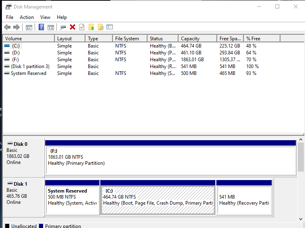Click the folder with magnifier icon
The height and width of the screenshot is (228, 305).
pyautogui.click(x=101, y=27)
